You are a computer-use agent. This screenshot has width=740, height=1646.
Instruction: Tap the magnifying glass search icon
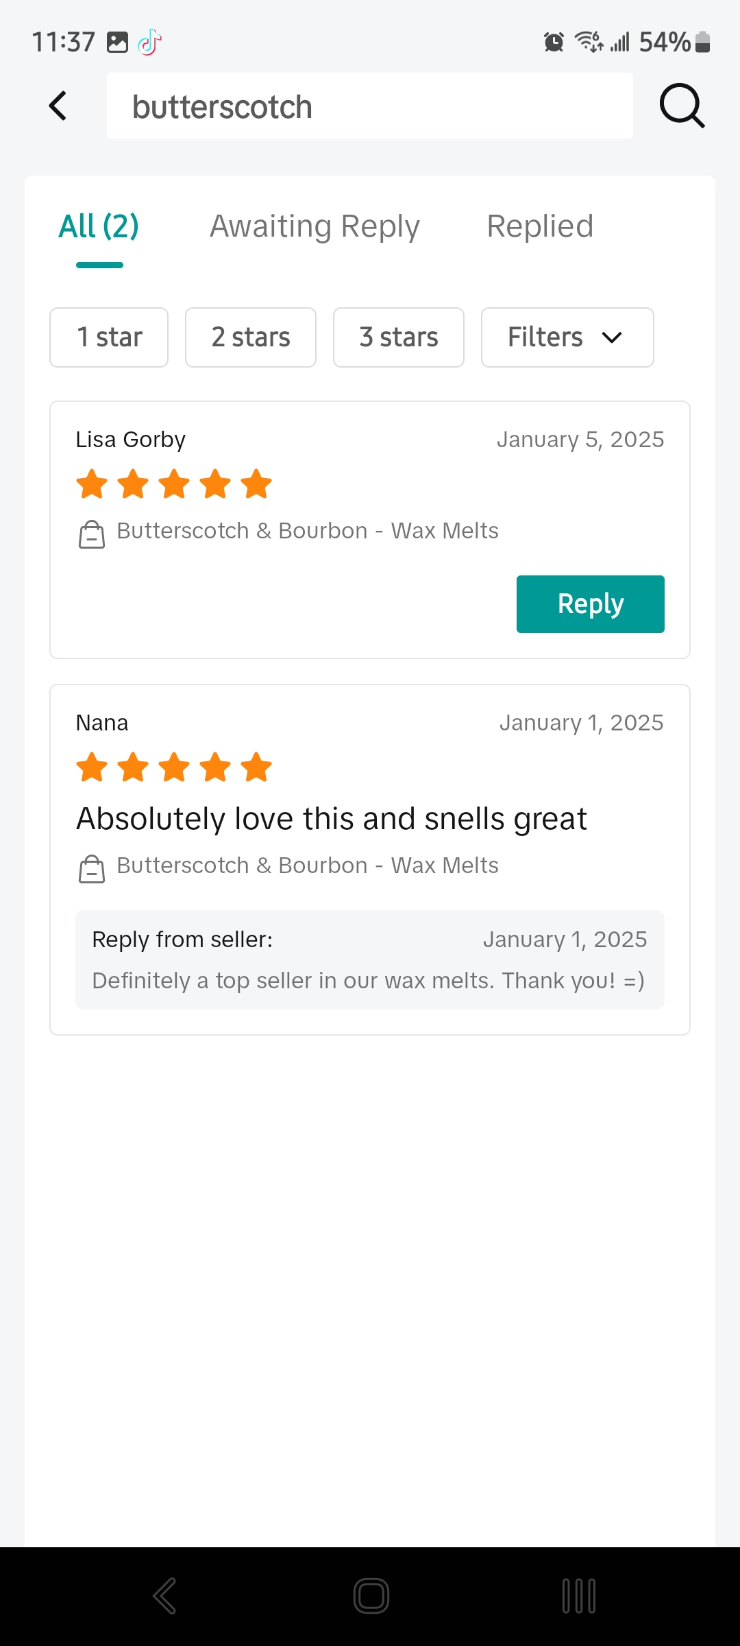[682, 106]
